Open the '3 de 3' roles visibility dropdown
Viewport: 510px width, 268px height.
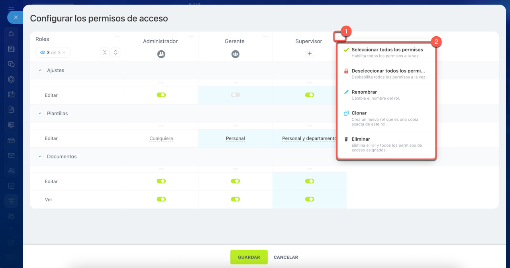pos(53,53)
